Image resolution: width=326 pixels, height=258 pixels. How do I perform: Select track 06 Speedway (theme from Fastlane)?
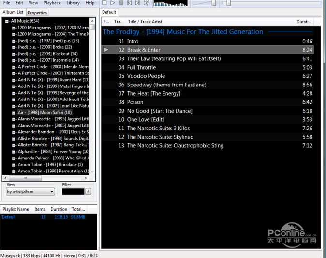(x=207, y=85)
